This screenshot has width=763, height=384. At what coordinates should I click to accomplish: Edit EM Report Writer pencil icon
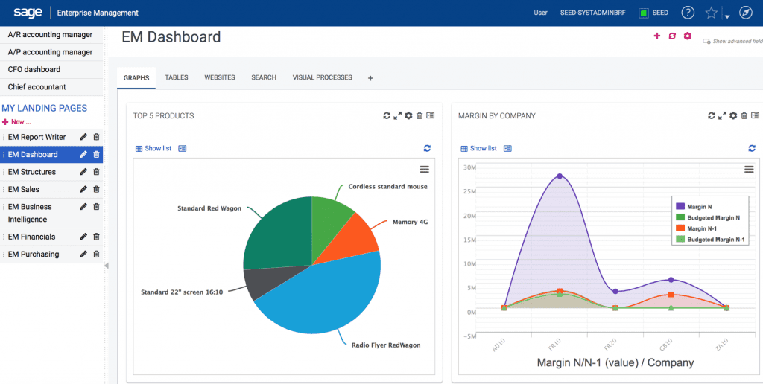(x=83, y=137)
